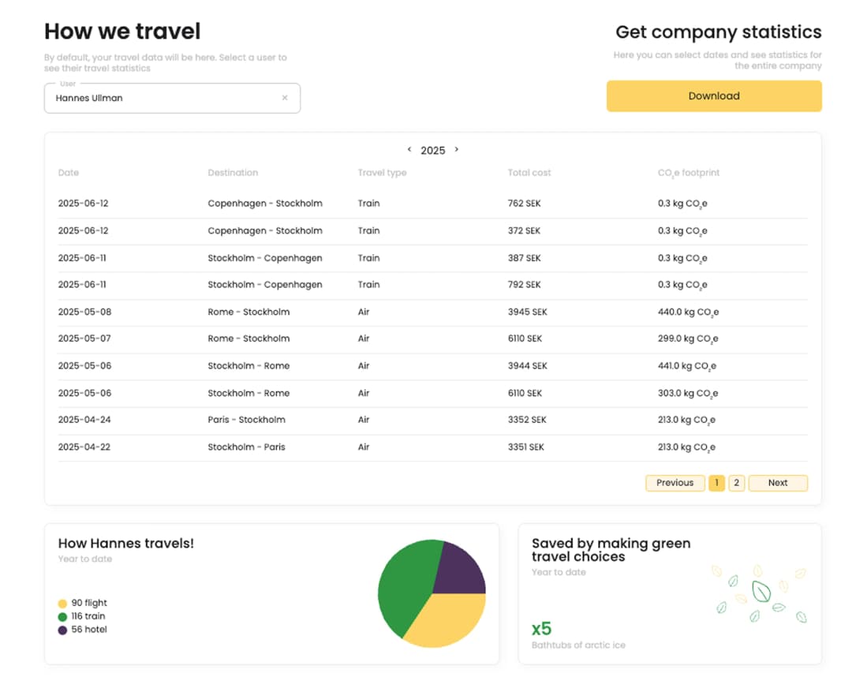Image resolution: width=852 pixels, height=688 pixels.
Task: Go to Next table page
Action: click(777, 483)
